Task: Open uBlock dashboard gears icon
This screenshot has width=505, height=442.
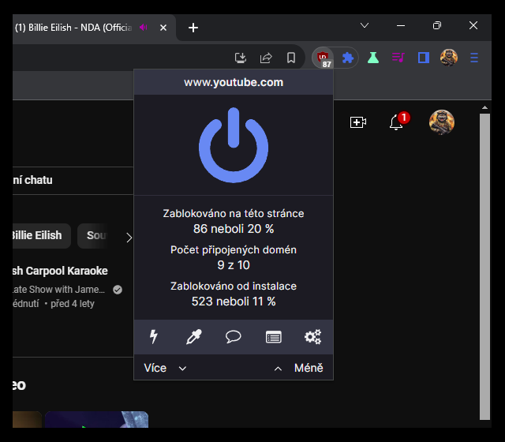Action: [312, 337]
